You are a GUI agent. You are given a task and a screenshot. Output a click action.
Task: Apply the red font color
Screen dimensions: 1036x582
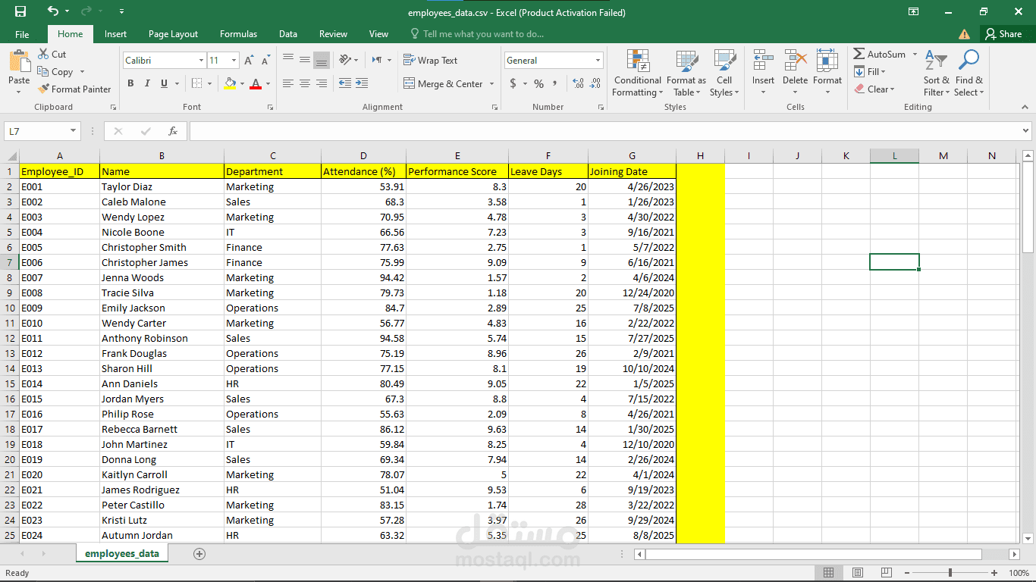pos(256,83)
